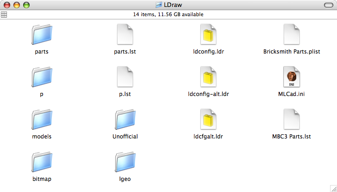Select the p folder icon

[42, 77]
